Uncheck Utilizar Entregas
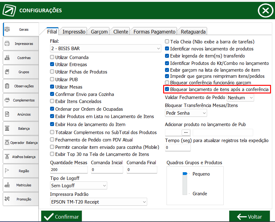Viewport: 275px width, 222px height. click(x=52, y=64)
